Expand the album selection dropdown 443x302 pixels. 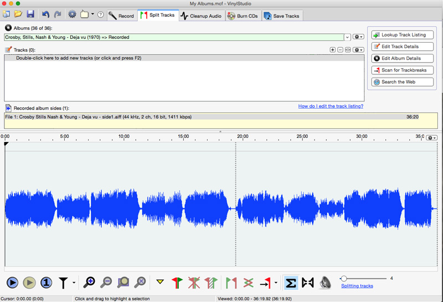(x=347, y=37)
